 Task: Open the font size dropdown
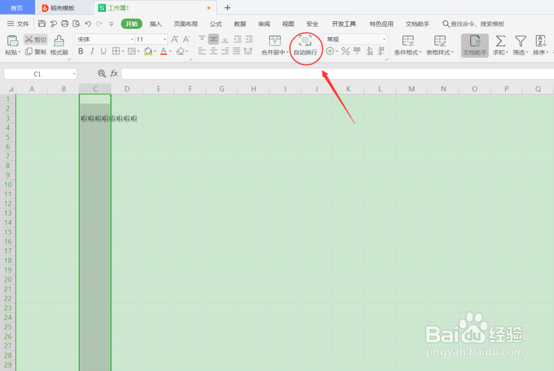click(165, 39)
